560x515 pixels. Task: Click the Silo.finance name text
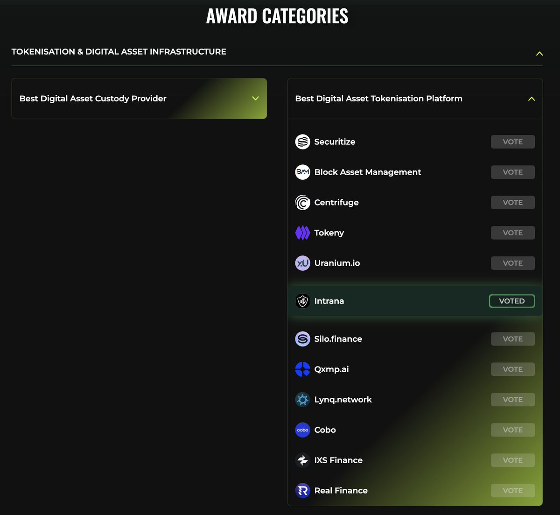(338, 339)
